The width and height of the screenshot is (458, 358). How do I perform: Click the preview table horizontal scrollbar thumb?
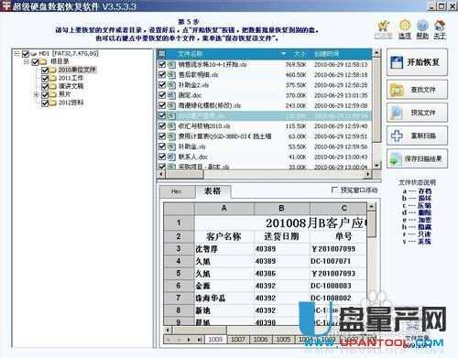[x=200, y=330]
